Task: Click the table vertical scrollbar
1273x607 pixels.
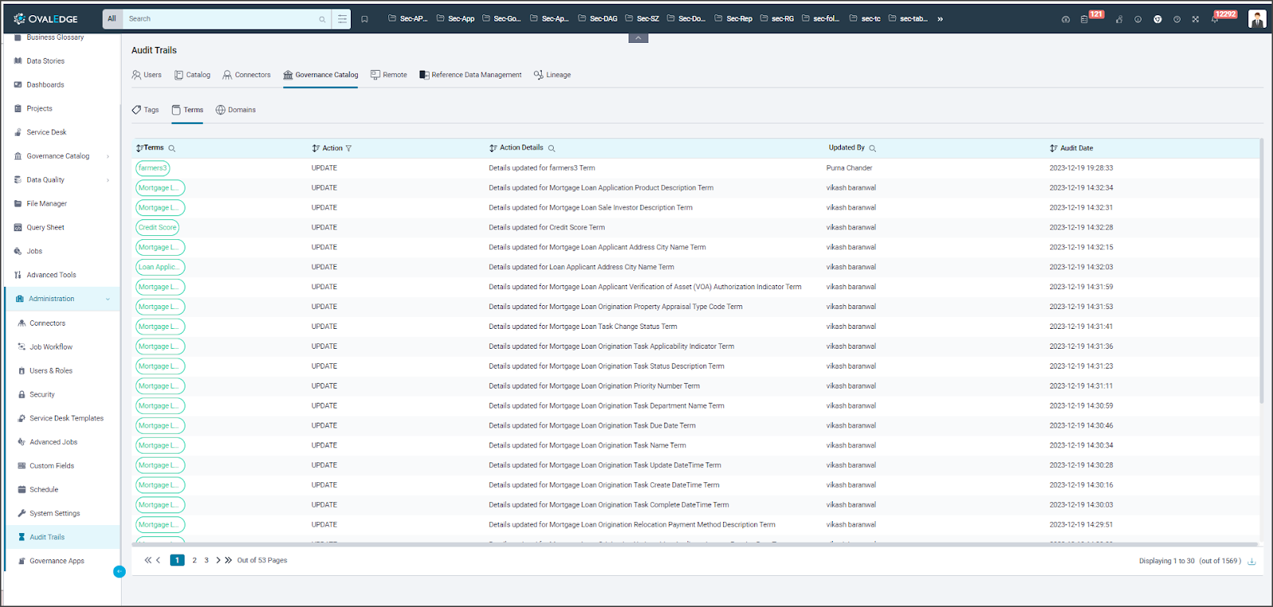Action: [x=1261, y=270]
